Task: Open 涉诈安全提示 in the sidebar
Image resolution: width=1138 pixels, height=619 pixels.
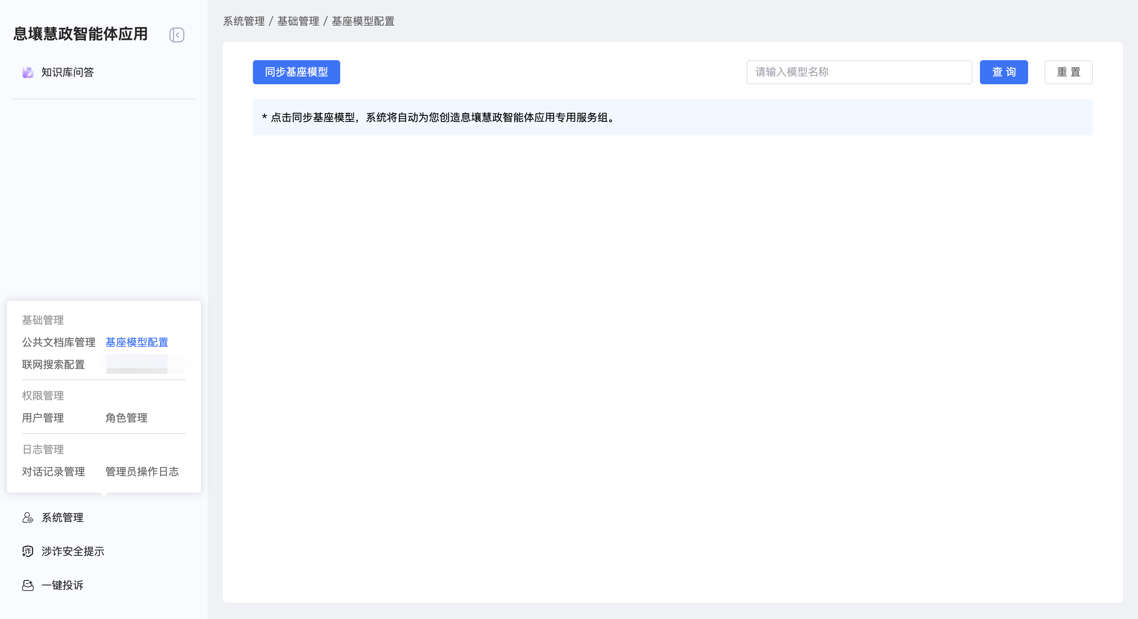Action: 73,551
